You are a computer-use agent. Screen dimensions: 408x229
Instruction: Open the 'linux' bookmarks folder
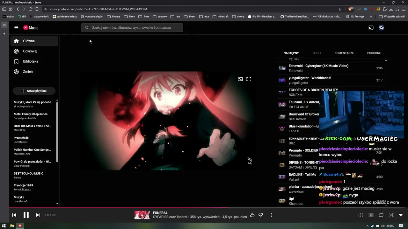(144, 17)
